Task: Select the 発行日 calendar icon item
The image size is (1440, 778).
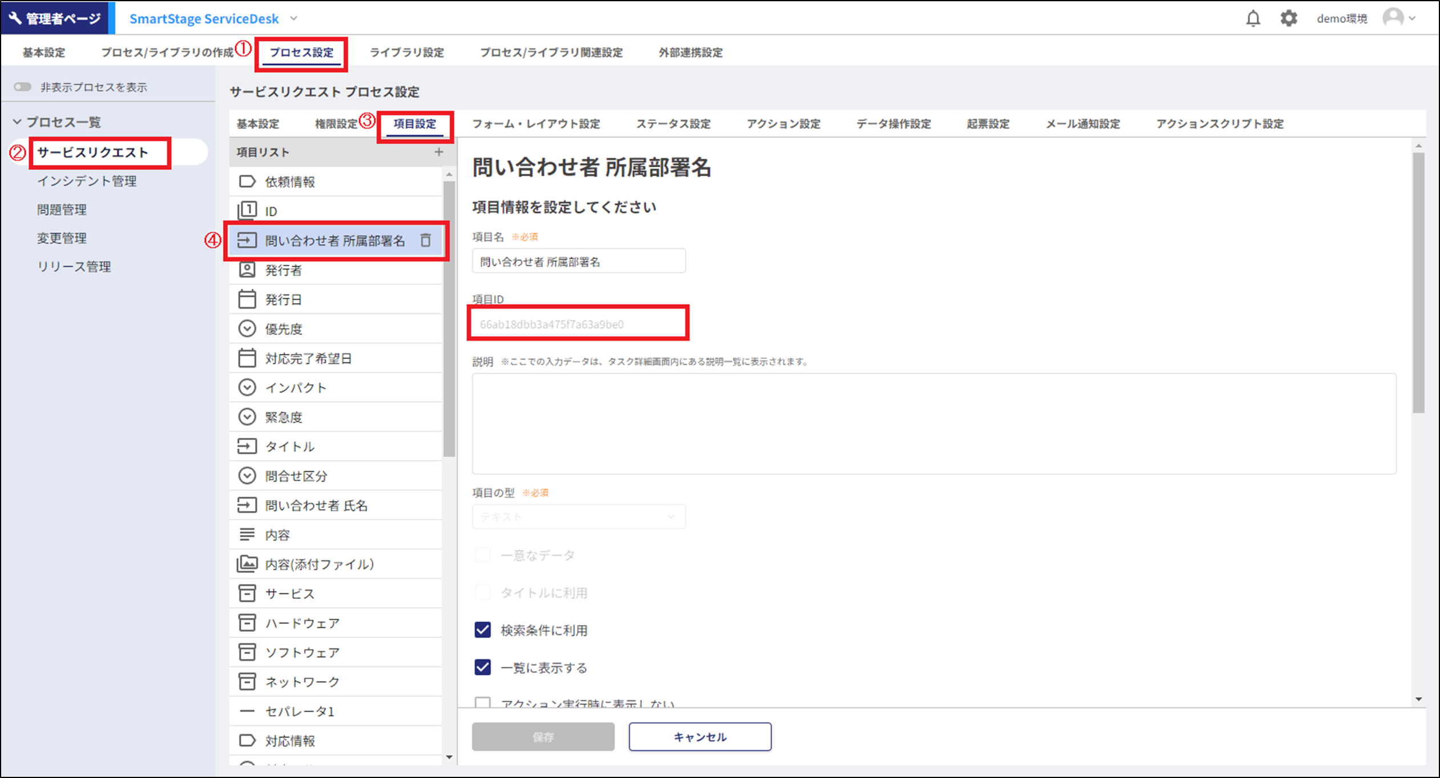Action: 247,299
